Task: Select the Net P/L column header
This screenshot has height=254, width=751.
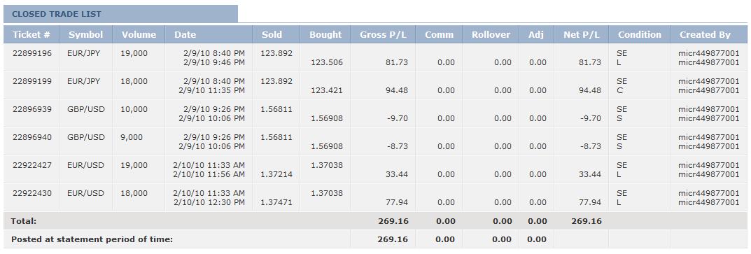Action: tap(582, 34)
